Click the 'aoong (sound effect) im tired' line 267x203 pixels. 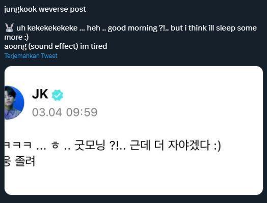(x=56, y=46)
